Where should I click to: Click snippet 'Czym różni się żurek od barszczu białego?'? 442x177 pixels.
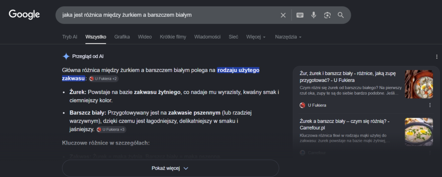[x=338, y=88]
